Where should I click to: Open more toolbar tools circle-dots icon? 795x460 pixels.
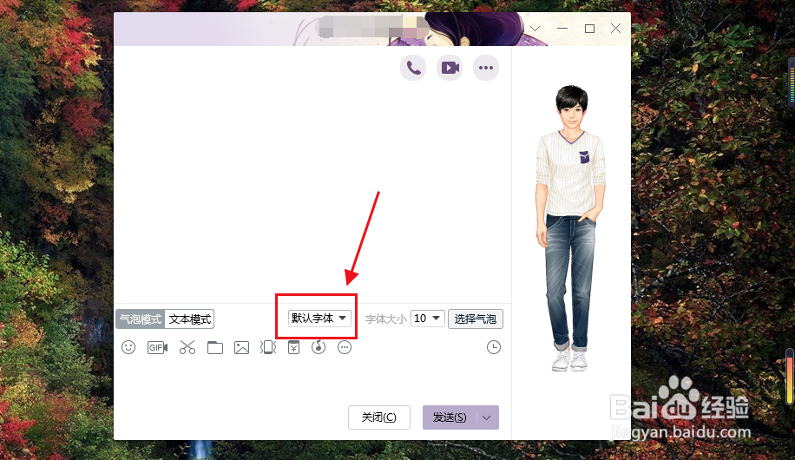[345, 347]
